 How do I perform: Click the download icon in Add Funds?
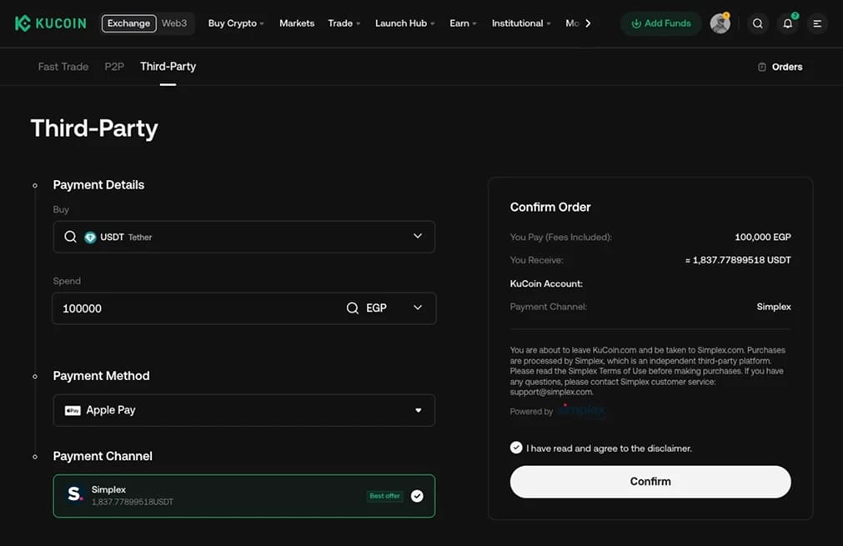(636, 23)
